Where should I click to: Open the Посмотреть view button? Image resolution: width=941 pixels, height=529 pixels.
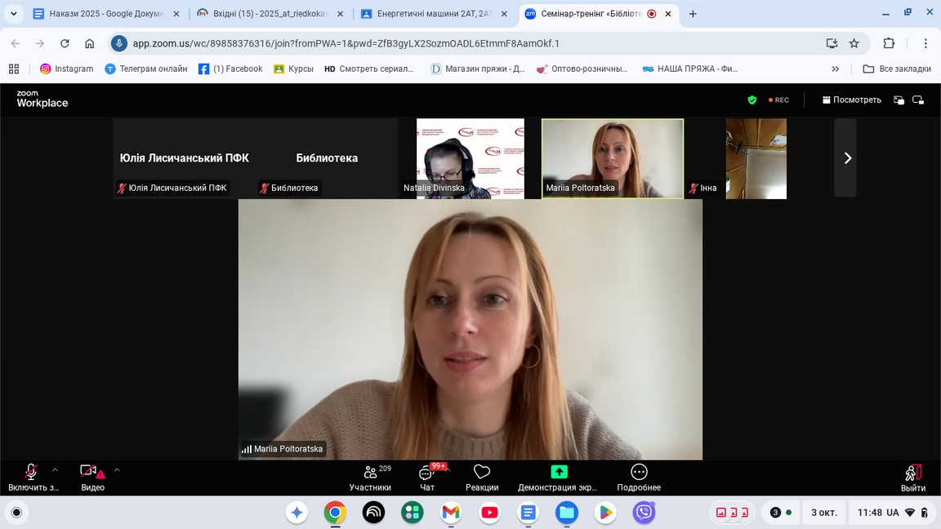point(851,100)
